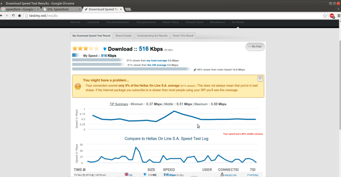The height and width of the screenshot is (177, 341).
Task: Select the Download Speed Test browser tab
Action: (103, 9)
